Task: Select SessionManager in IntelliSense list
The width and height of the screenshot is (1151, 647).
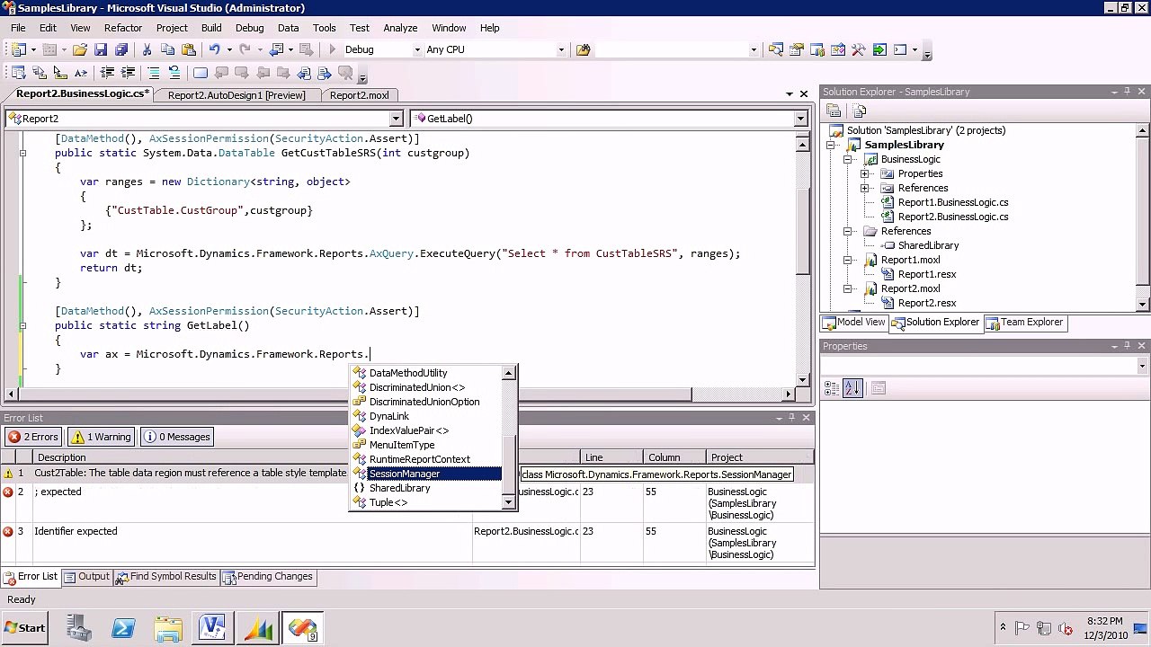Action: tap(427, 474)
